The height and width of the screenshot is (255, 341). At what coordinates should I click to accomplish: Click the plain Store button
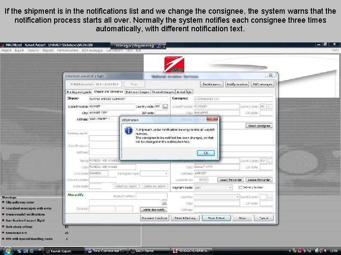(x=242, y=218)
